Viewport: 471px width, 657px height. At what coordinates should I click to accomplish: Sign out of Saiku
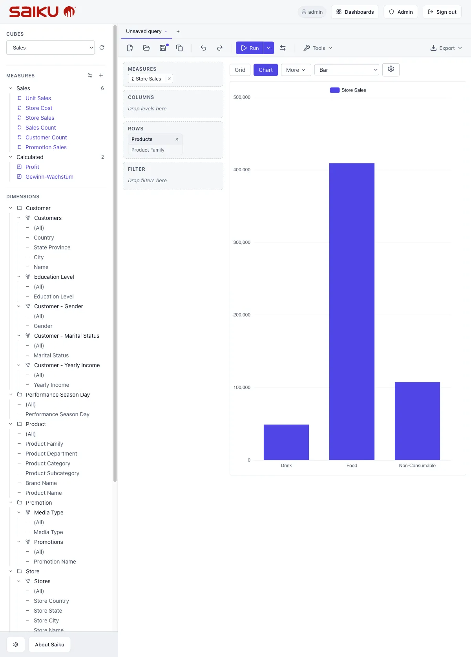coord(442,12)
